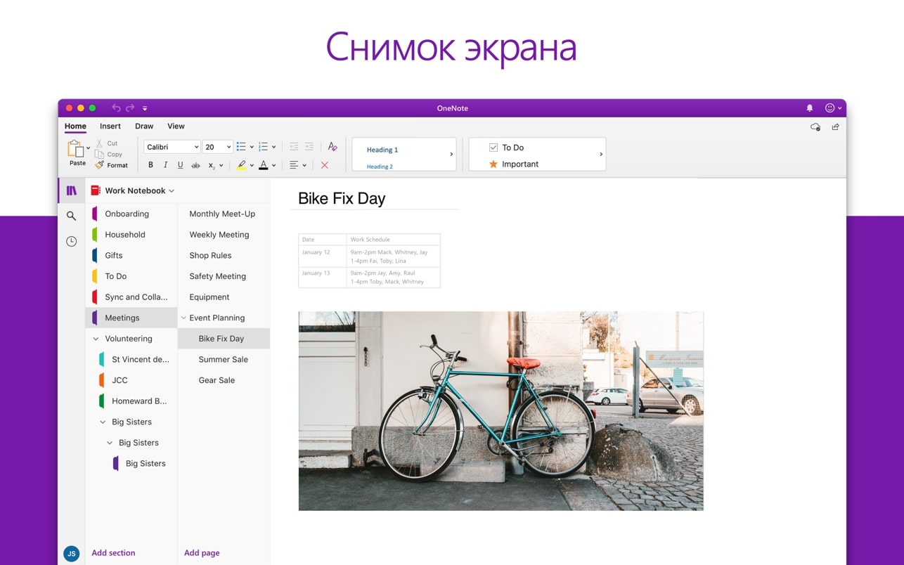This screenshot has width=904, height=565.
Task: Open the notebooks list icon
Action: click(71, 190)
